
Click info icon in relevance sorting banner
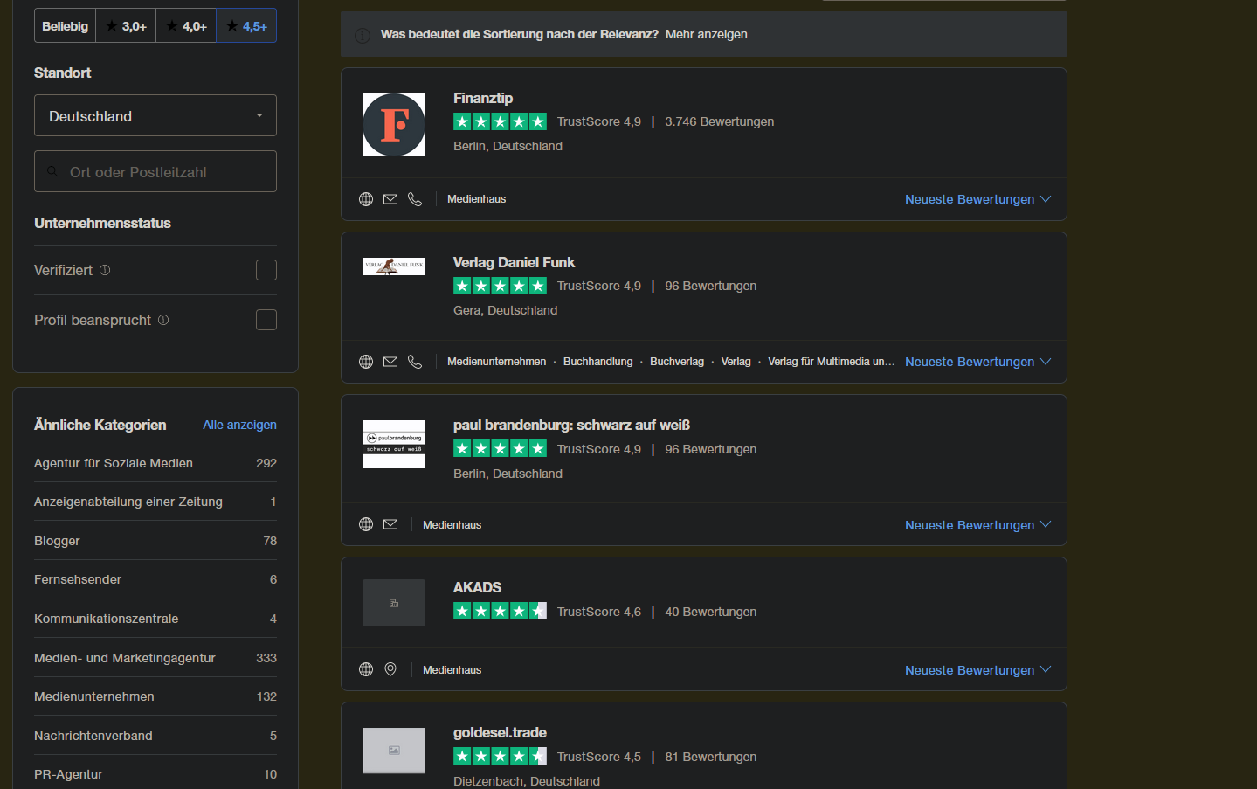362,35
